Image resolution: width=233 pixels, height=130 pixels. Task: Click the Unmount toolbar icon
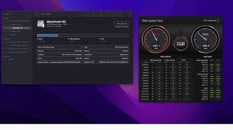click(121, 13)
